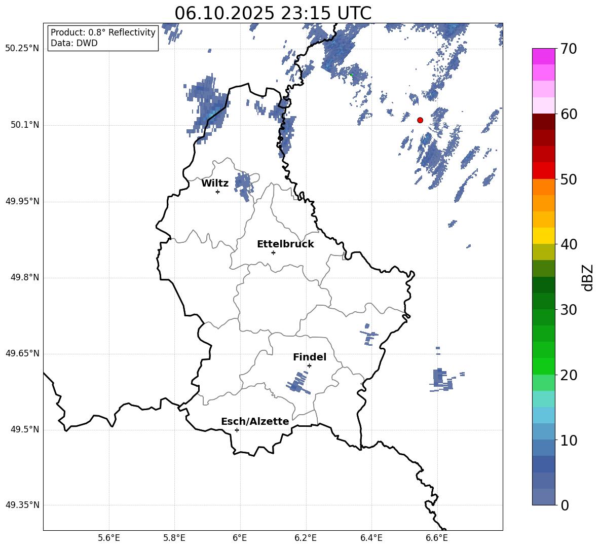
Task: Click the colorbar tick label 40
Action: pos(569,244)
